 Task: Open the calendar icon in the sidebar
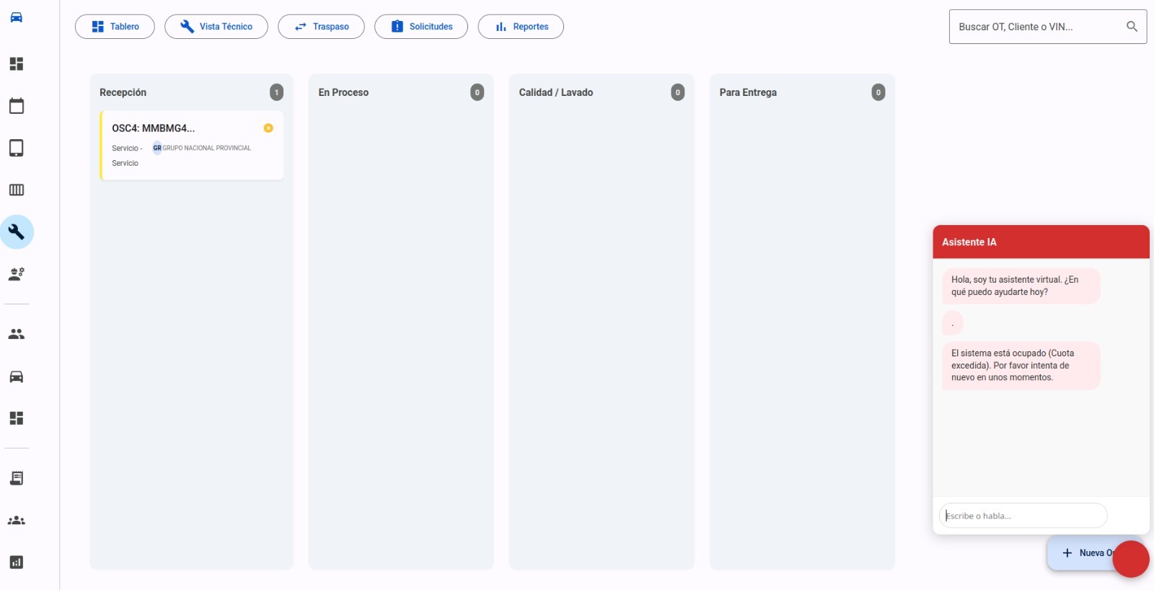[x=16, y=106]
